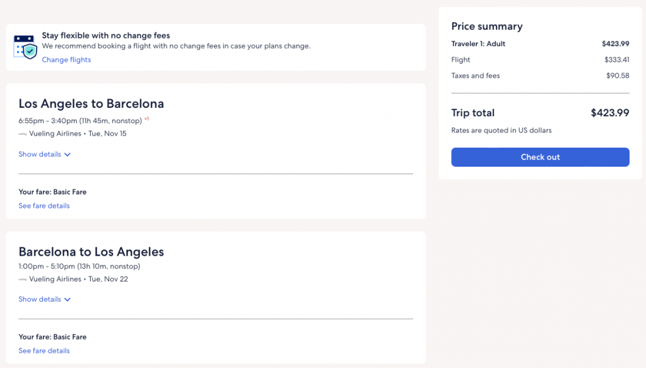Click the red +1 day arrival indicator

(x=146, y=119)
